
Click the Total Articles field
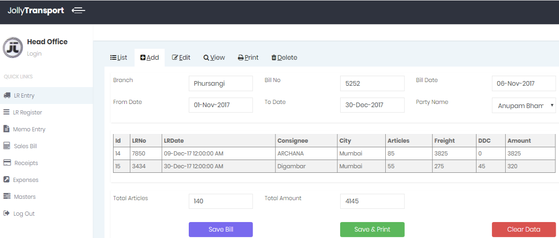click(221, 201)
